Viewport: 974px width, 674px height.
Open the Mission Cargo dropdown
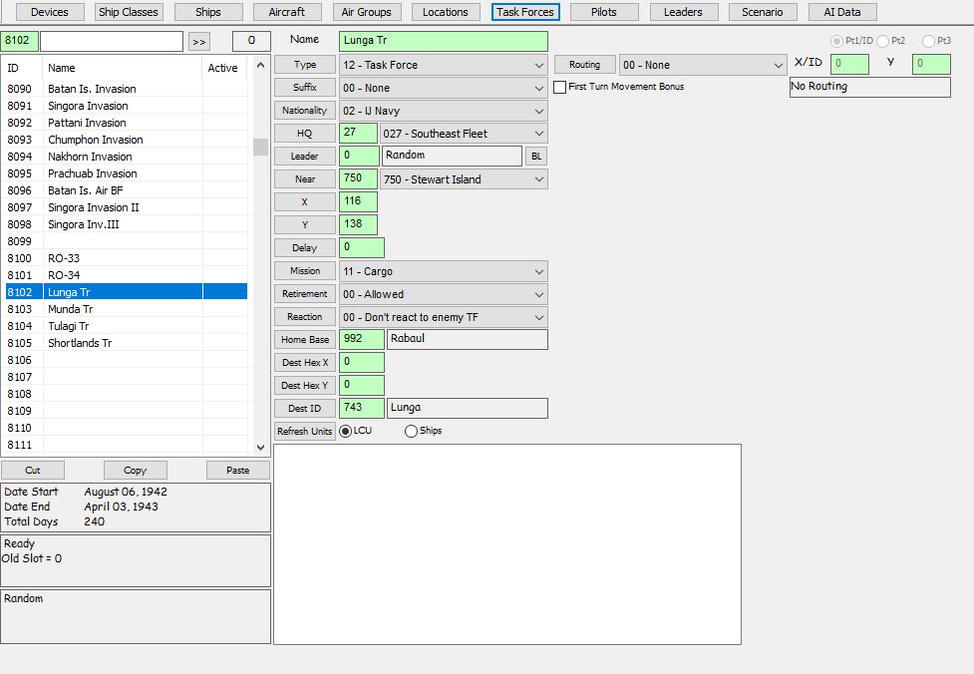[x=444, y=271]
